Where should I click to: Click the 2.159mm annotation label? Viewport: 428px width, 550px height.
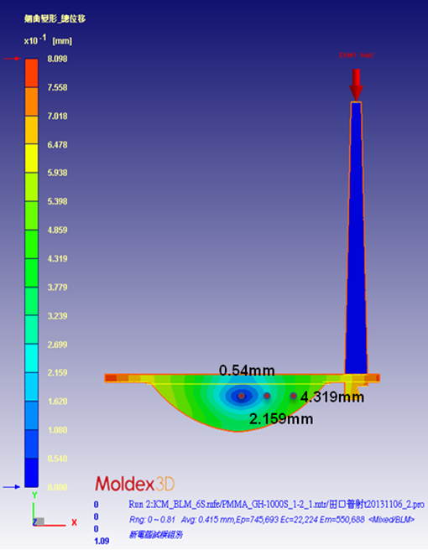click(281, 418)
